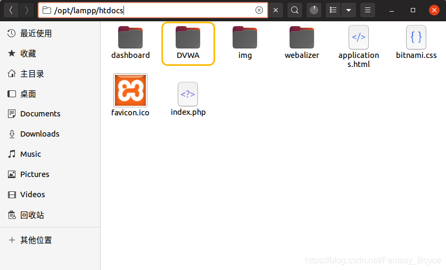This screenshot has width=446, height=270.
Task: Cancel path entry with the X button
Action: [276, 10]
